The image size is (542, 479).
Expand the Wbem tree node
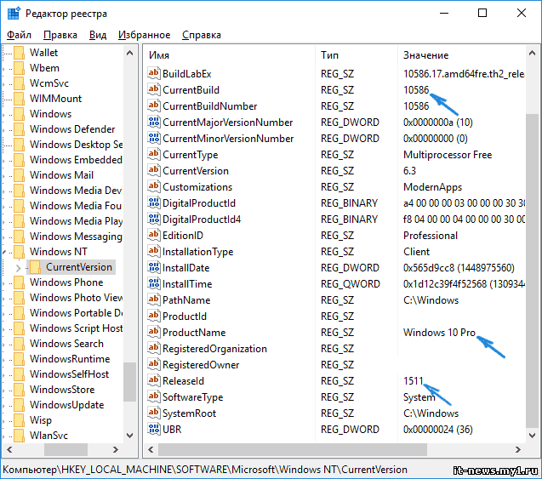4,69
